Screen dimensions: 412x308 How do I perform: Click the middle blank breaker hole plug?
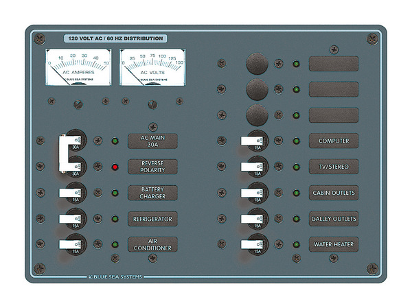tap(257, 89)
